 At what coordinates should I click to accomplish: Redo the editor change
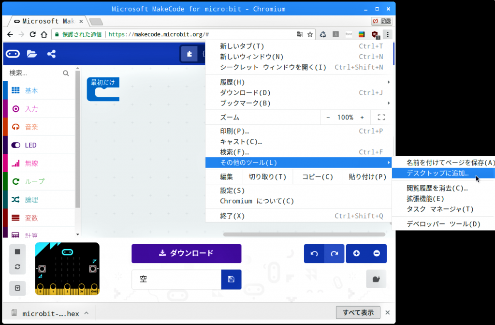(x=335, y=253)
